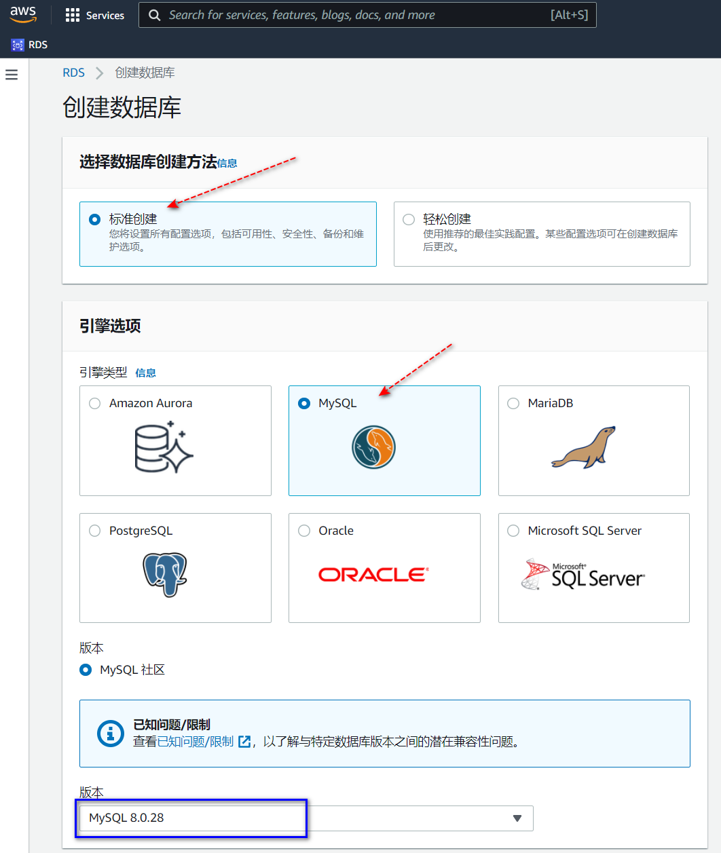Open the MySQL 8.0.28 version dropdown
The height and width of the screenshot is (853, 721).
pyautogui.click(x=306, y=818)
